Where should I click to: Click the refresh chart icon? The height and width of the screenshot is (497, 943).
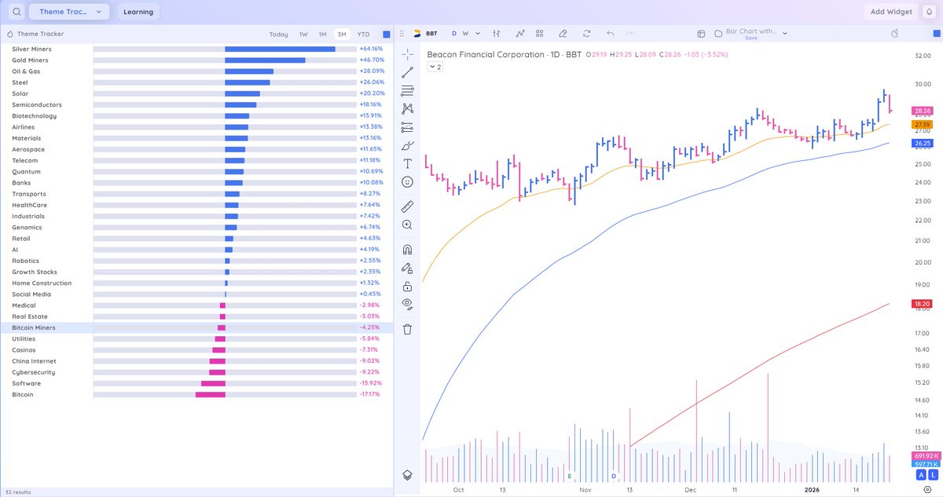586,34
